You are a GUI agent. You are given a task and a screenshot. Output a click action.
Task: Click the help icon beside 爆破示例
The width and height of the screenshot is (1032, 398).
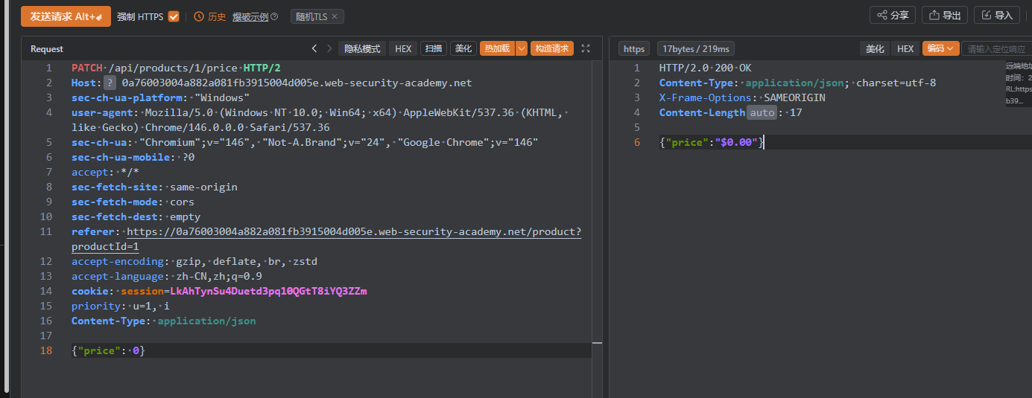tap(274, 16)
